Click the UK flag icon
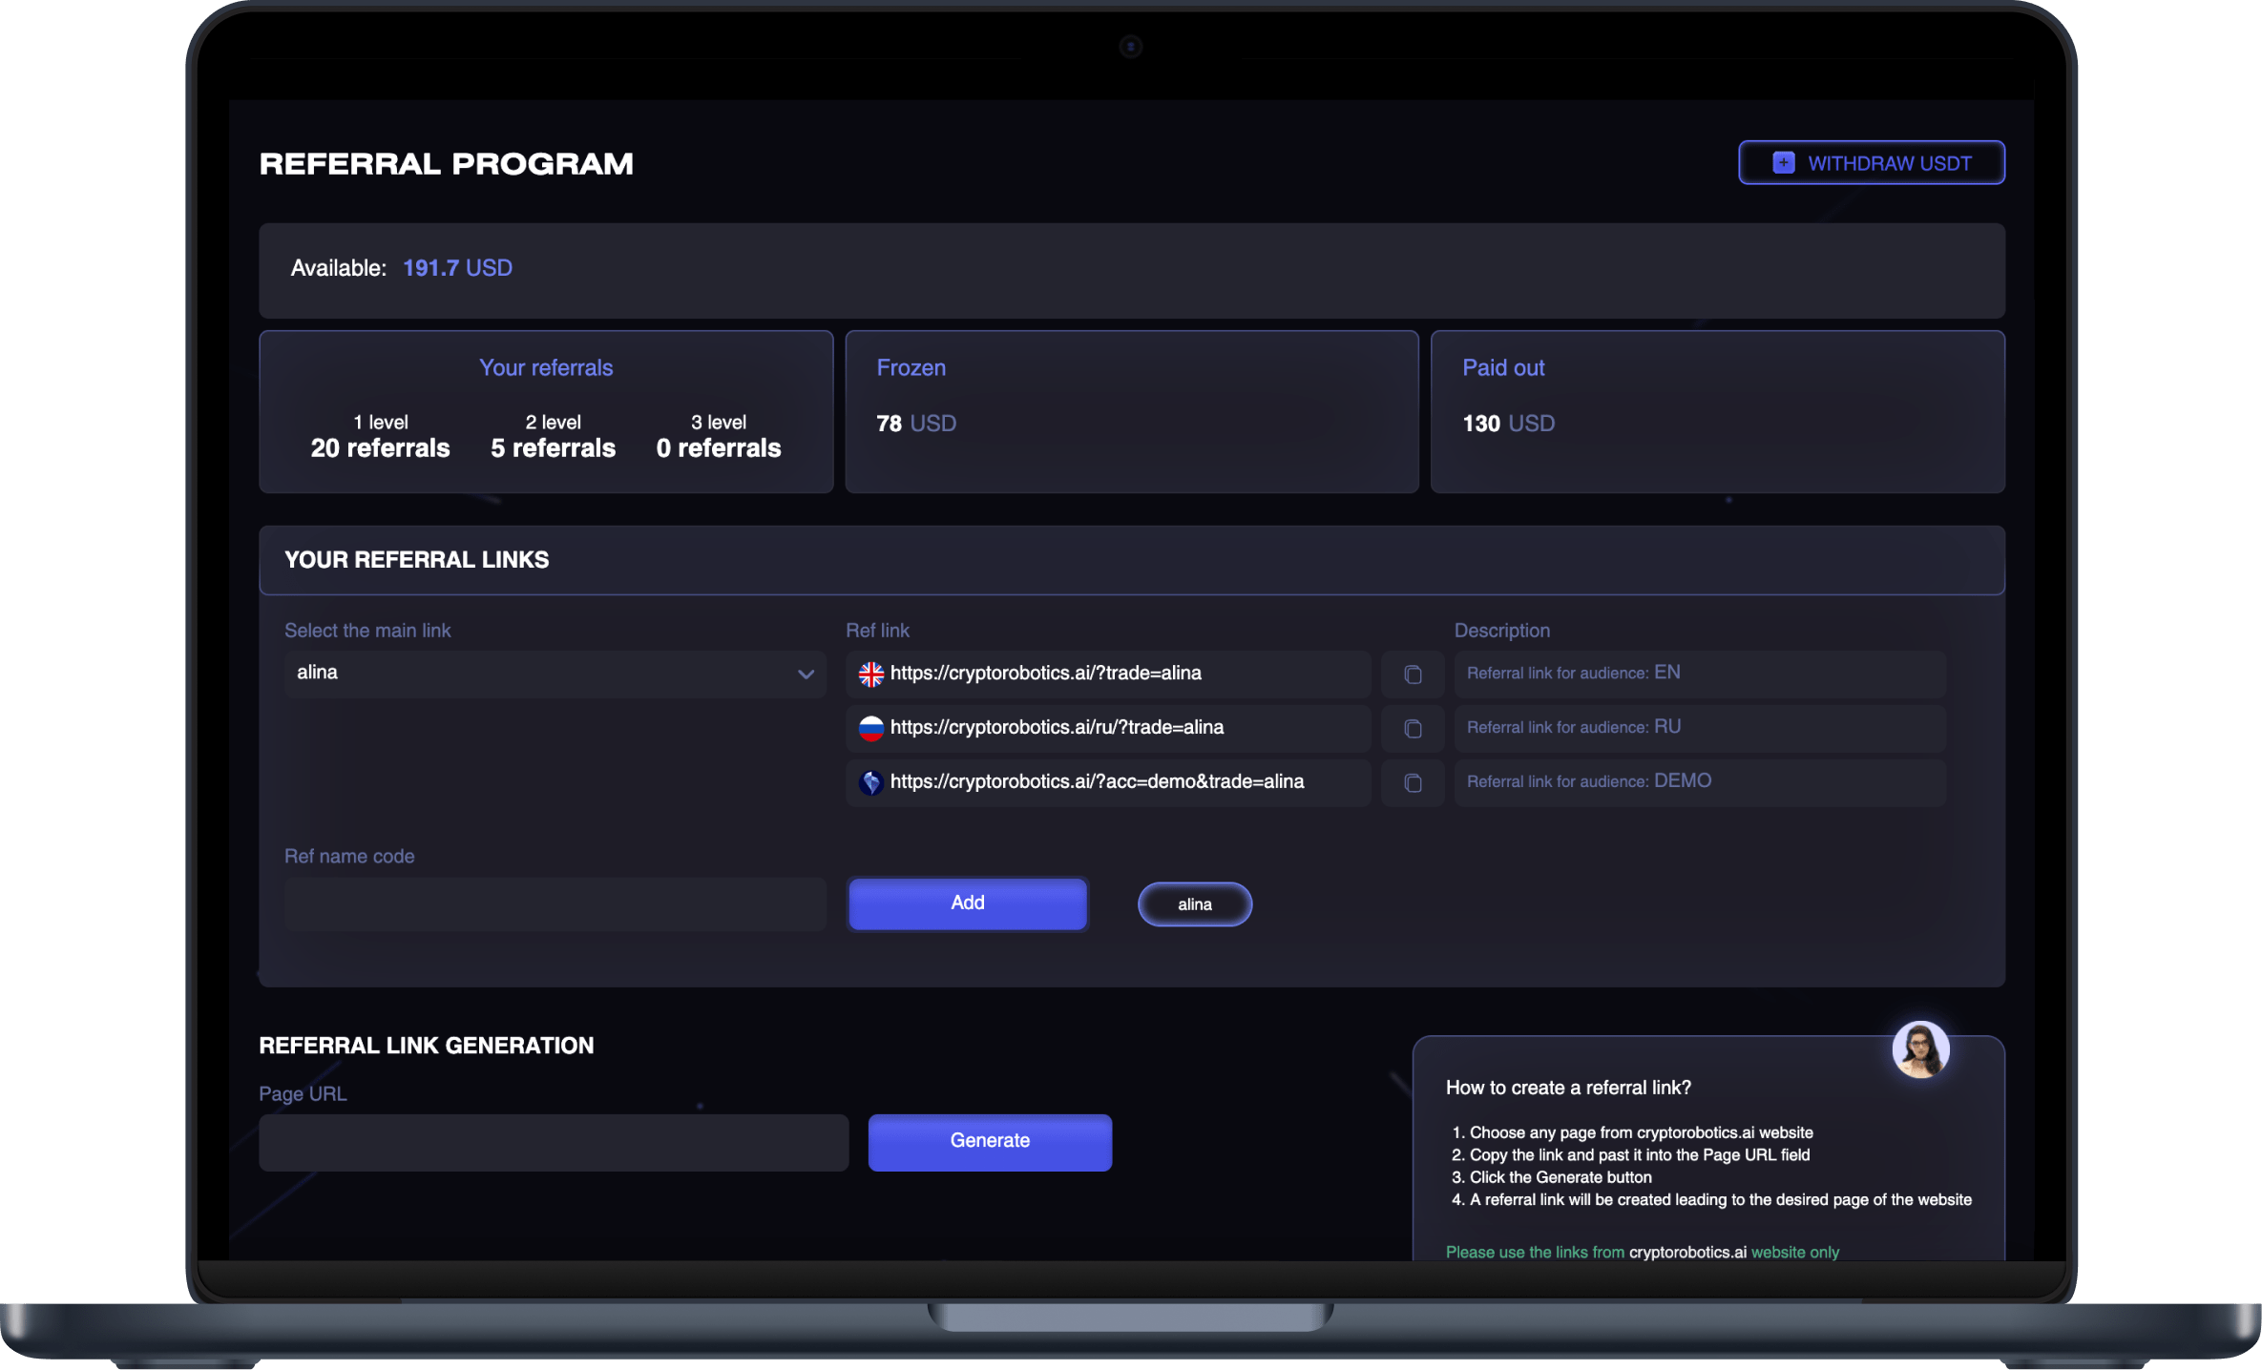 [870, 675]
